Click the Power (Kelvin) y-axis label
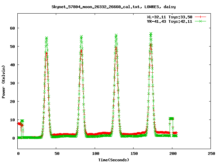 coord(4,82)
